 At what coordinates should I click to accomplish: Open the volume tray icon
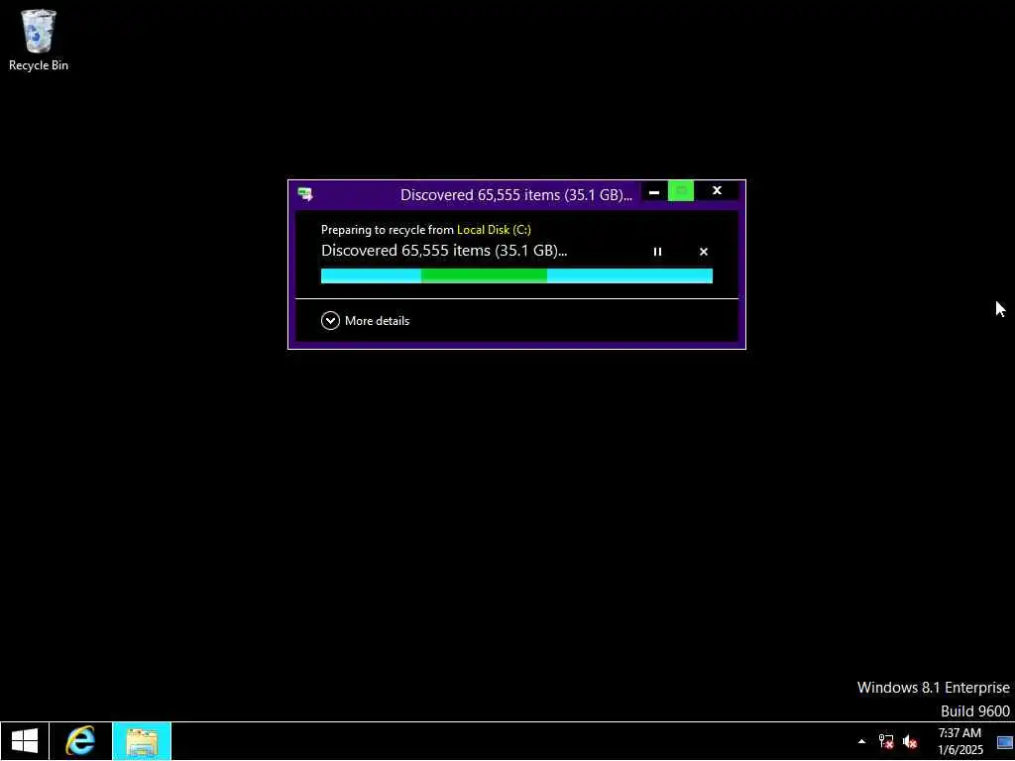tap(910, 741)
